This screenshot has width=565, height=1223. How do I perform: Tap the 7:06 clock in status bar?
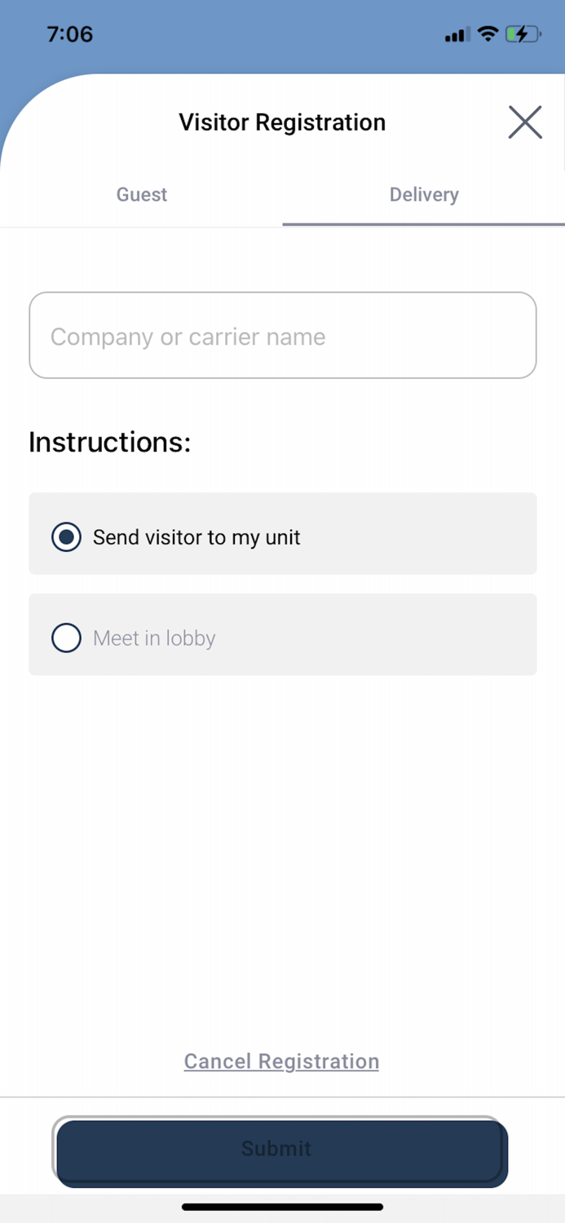coord(69,34)
